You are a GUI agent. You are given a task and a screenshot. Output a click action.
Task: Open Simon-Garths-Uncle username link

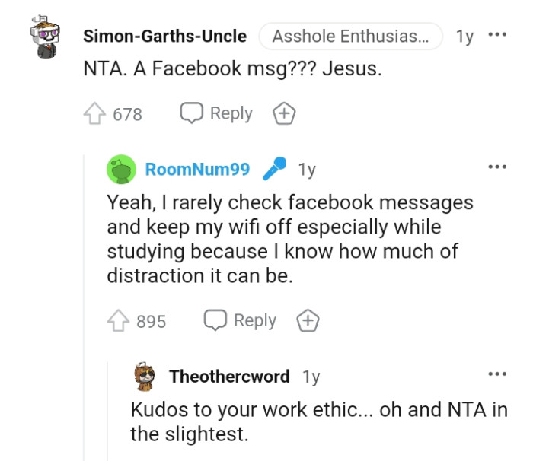tap(164, 36)
